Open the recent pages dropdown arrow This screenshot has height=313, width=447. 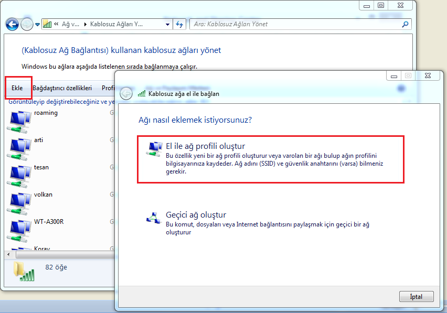click(37, 25)
